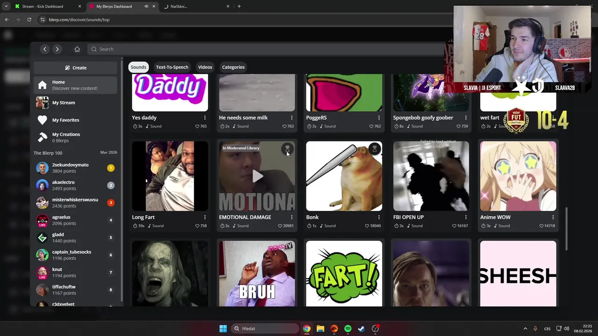Mute the My Blerps Dashboard tab audio
Screen dimensions: 598x336
point(146,7)
